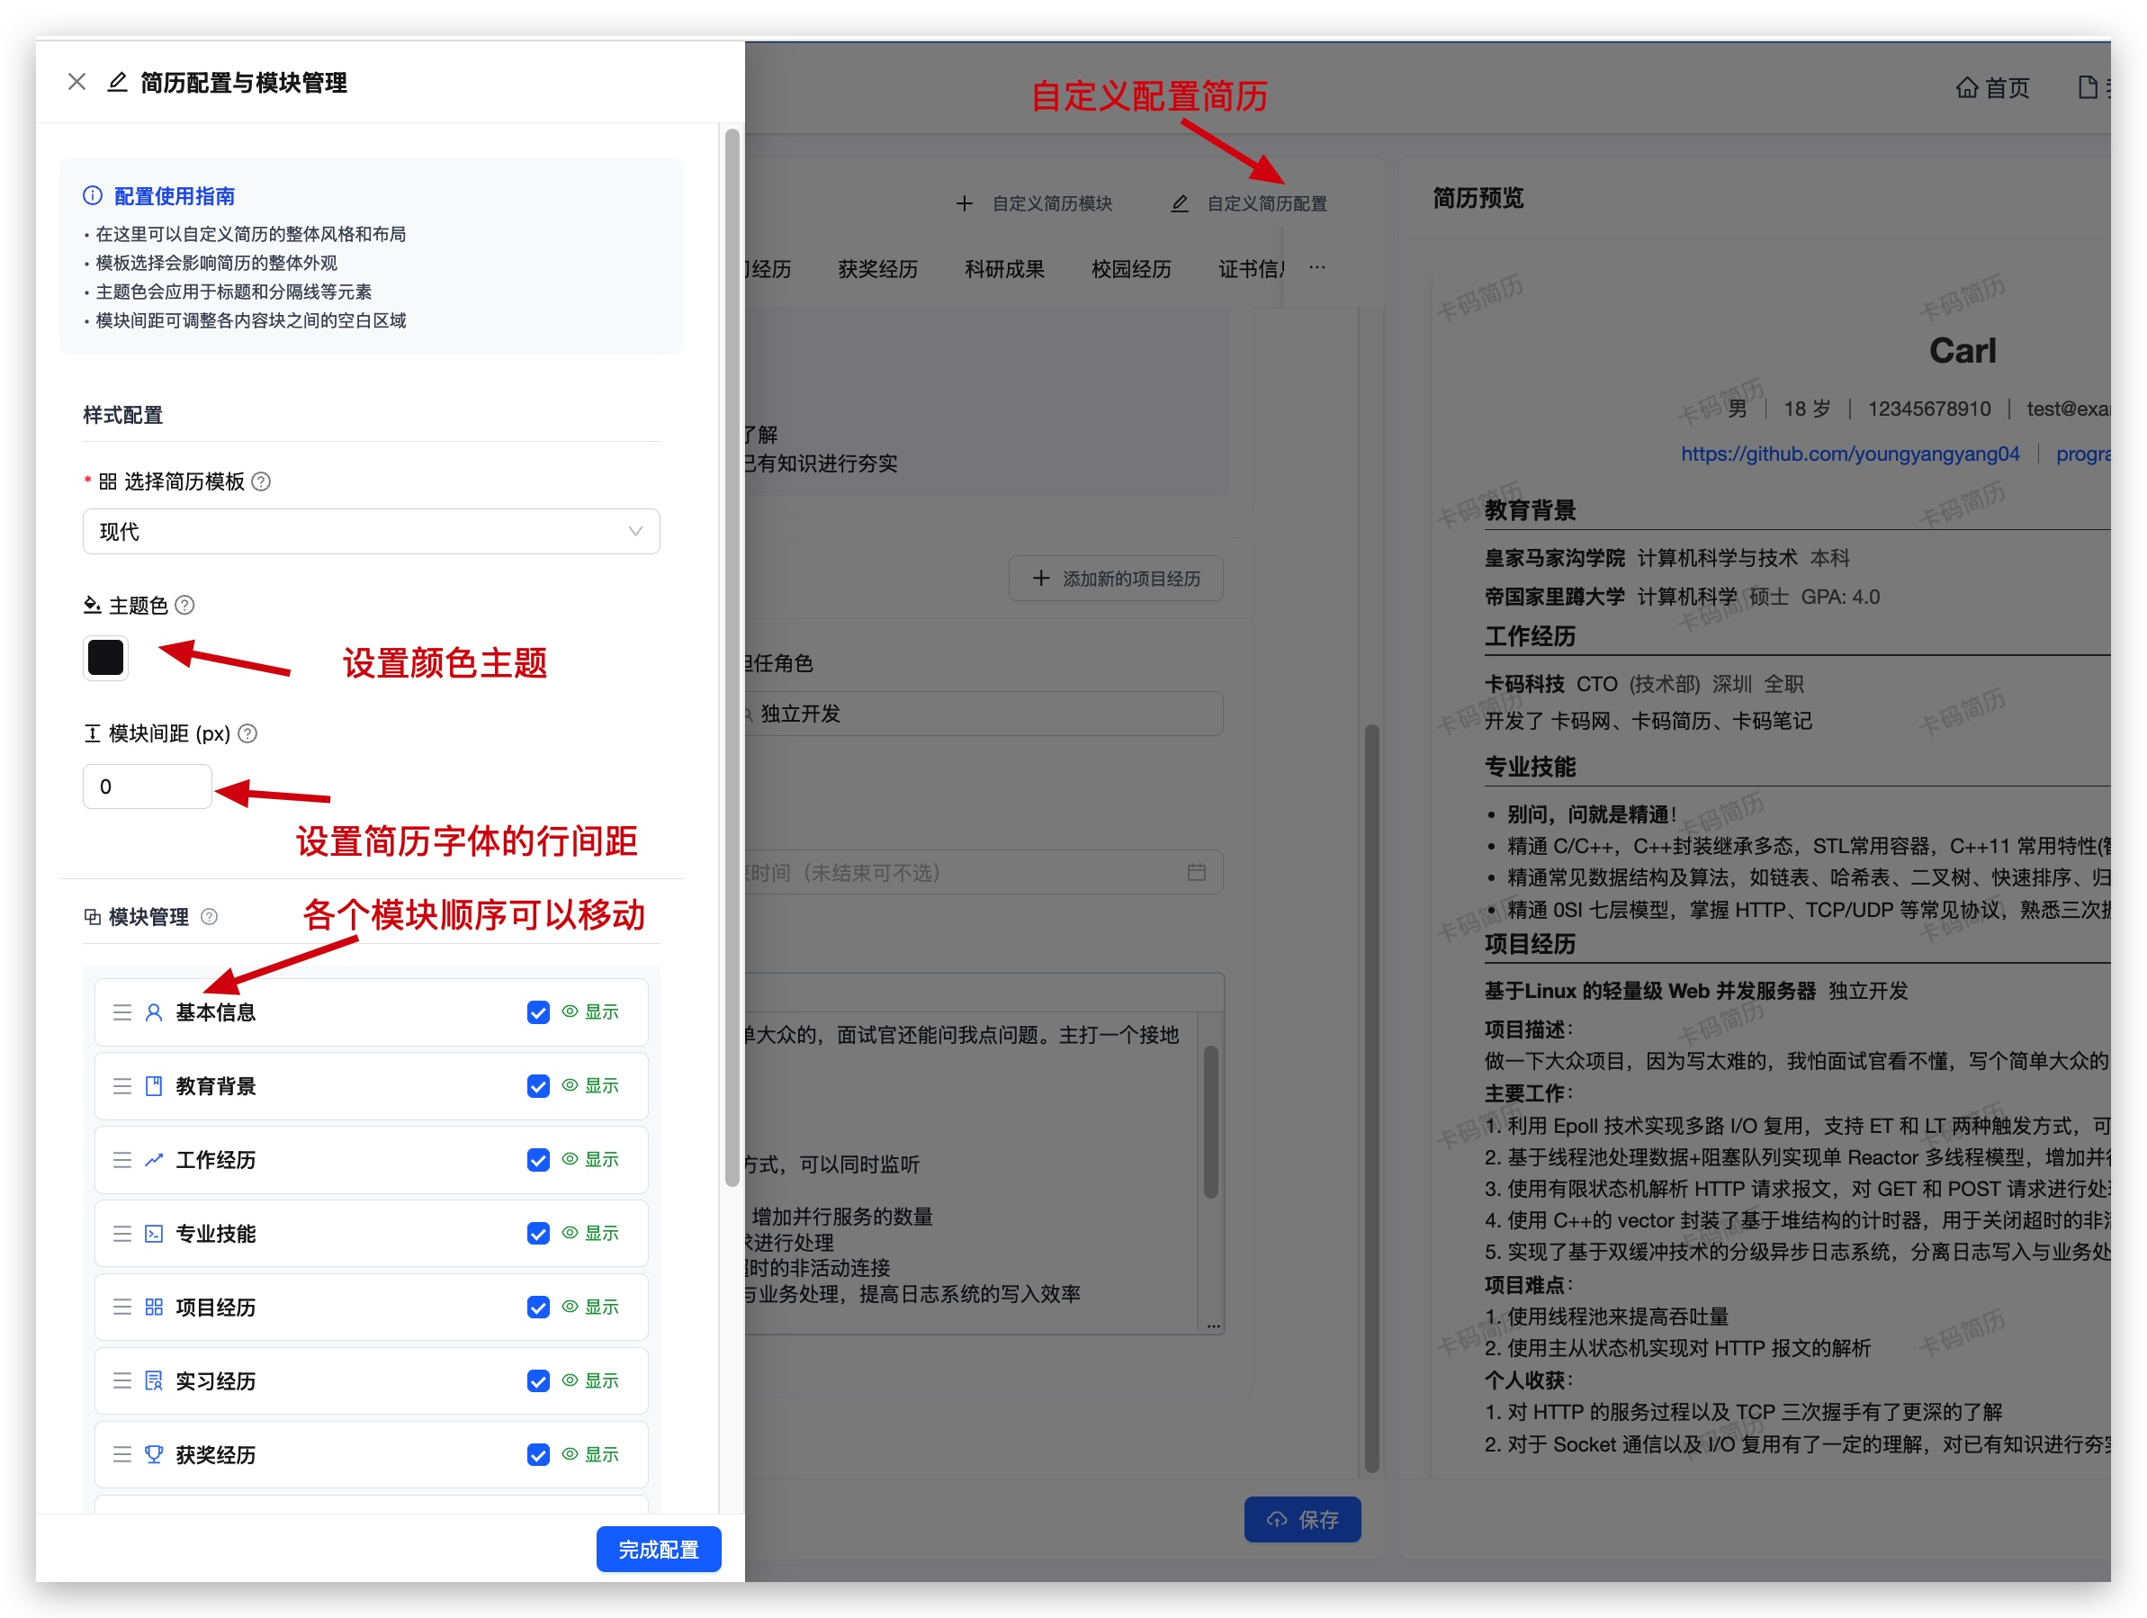Image resolution: width=2147 pixels, height=1618 pixels.
Task: Toggle the 工作经历 visibility checkbox
Action: [538, 1160]
